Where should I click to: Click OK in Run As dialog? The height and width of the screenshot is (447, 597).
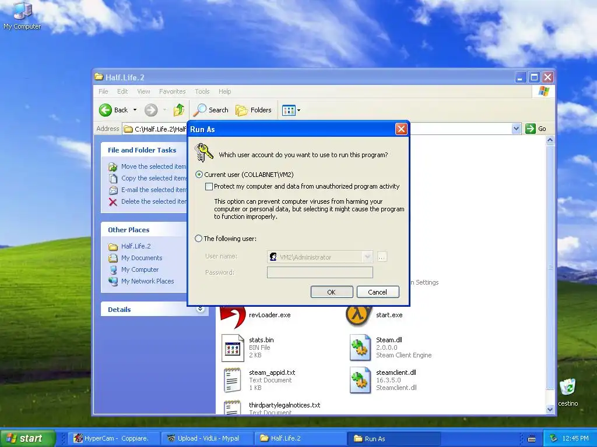(x=332, y=292)
